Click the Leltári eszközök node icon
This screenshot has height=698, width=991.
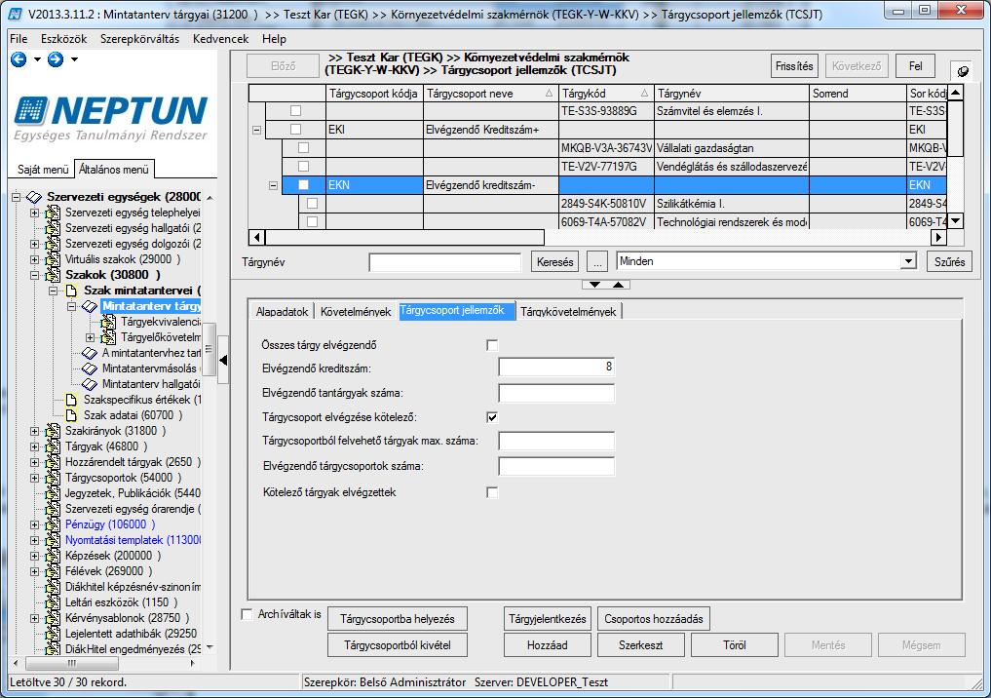[53, 602]
